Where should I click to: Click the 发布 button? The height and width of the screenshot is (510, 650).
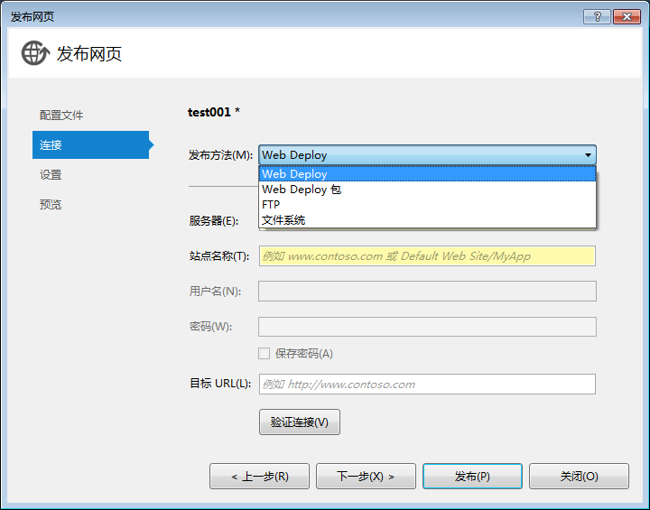(472, 477)
